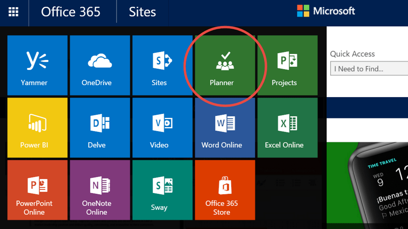408x229 pixels.
Task: Select Sites in the top navigation
Action: (142, 12)
